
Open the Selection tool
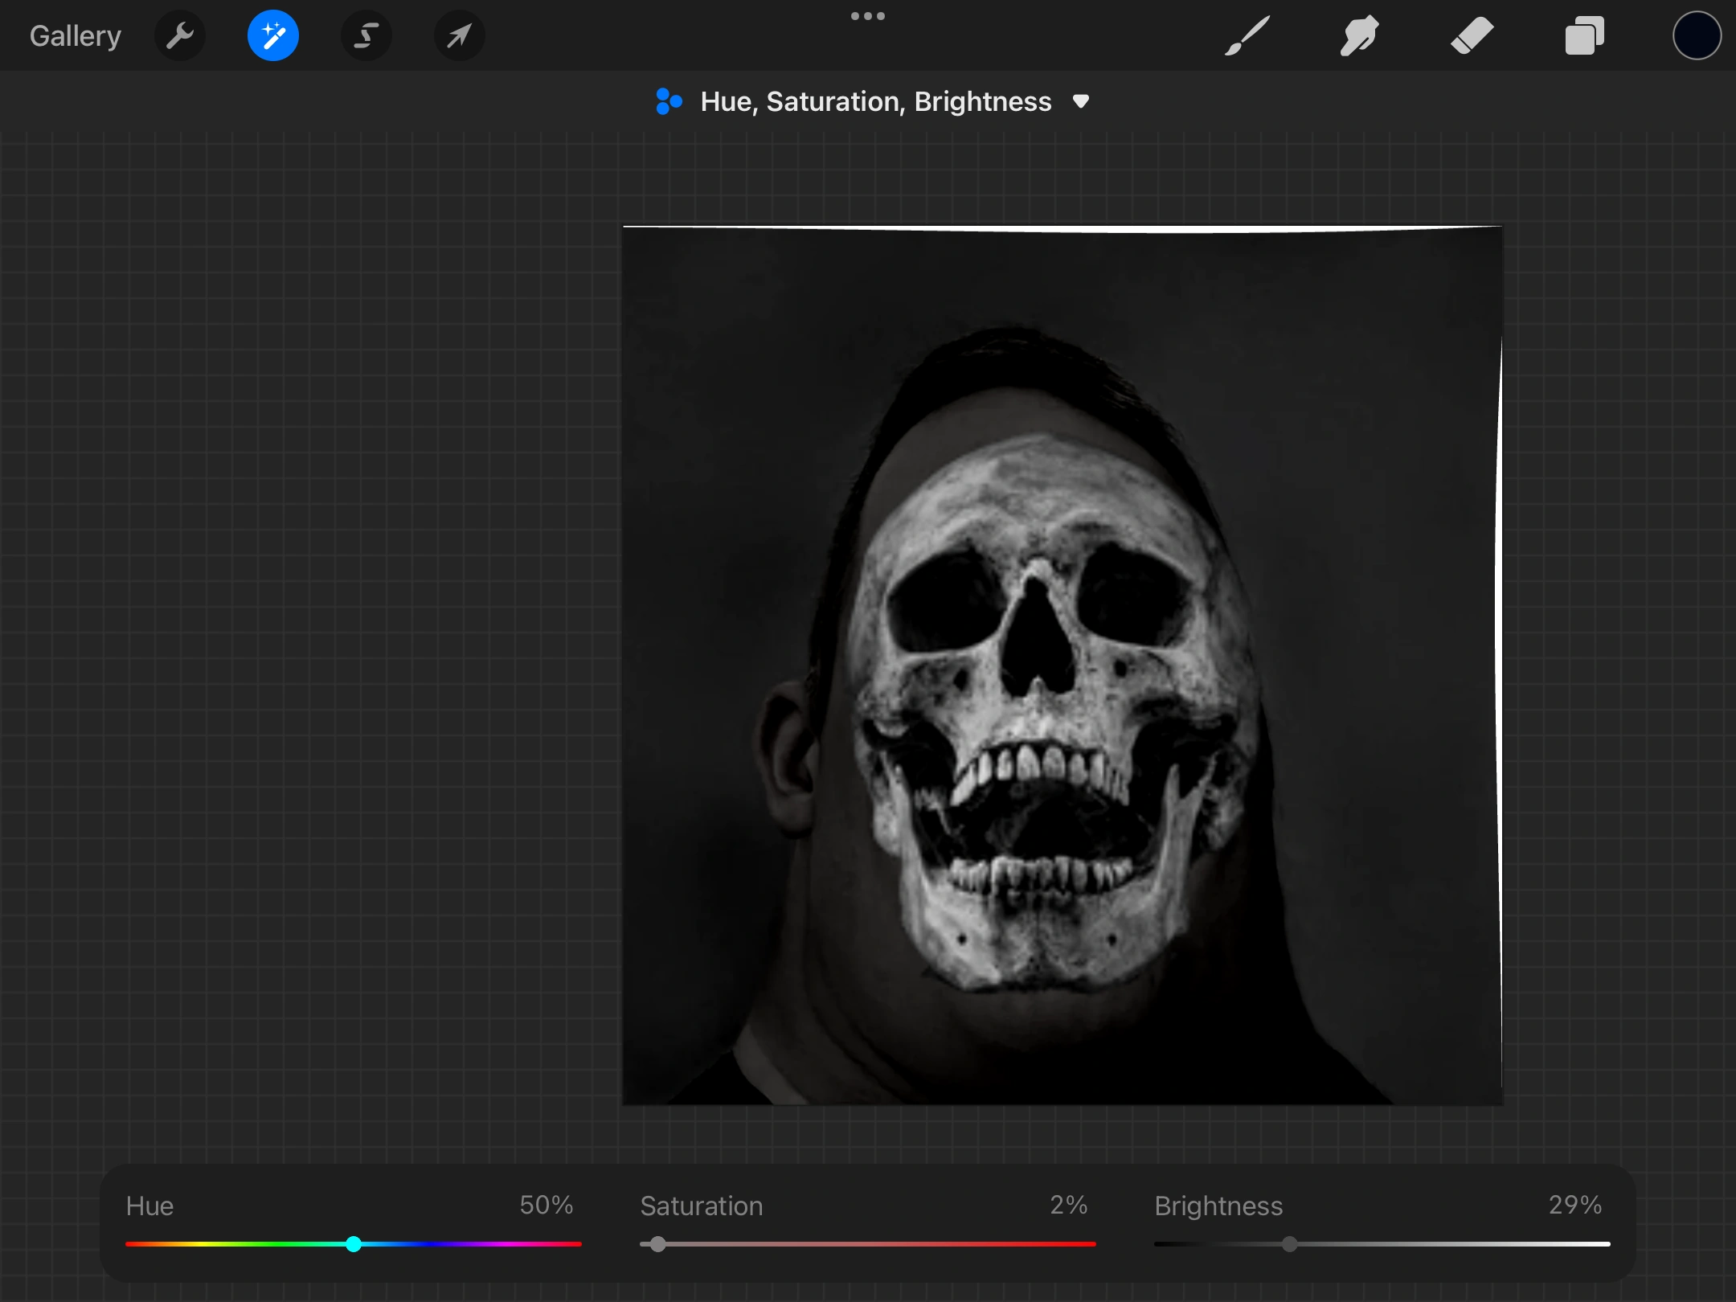coord(366,36)
